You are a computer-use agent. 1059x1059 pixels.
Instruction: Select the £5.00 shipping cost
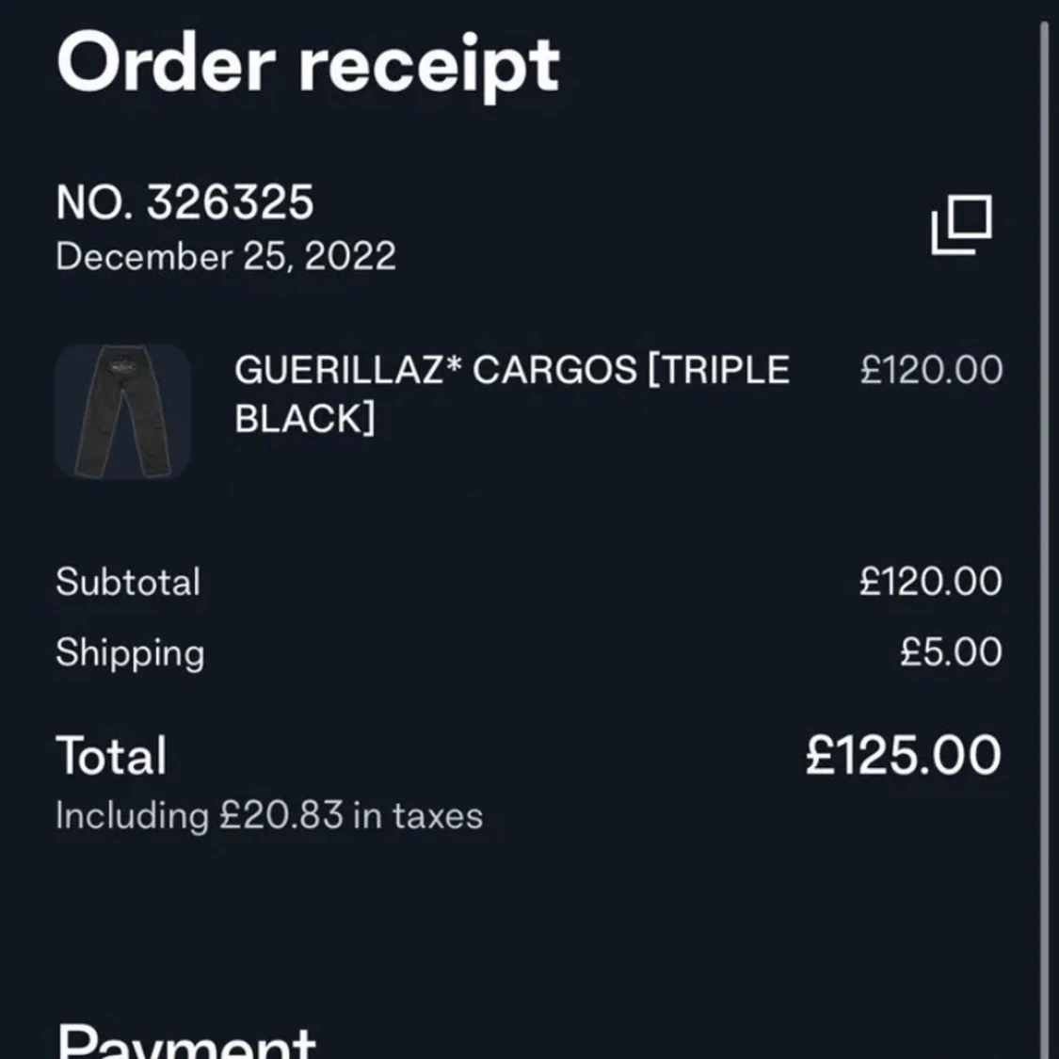[950, 652]
